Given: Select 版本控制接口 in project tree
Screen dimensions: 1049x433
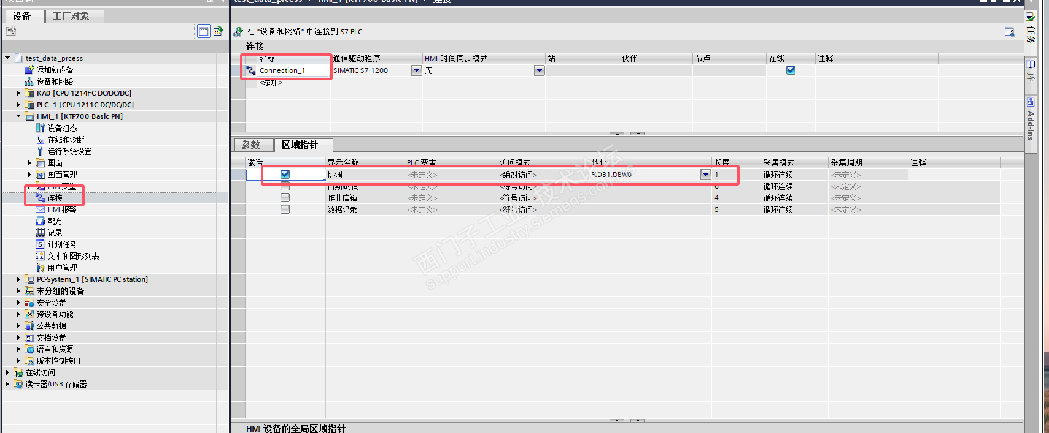Looking at the screenshot, I should click(x=58, y=361).
